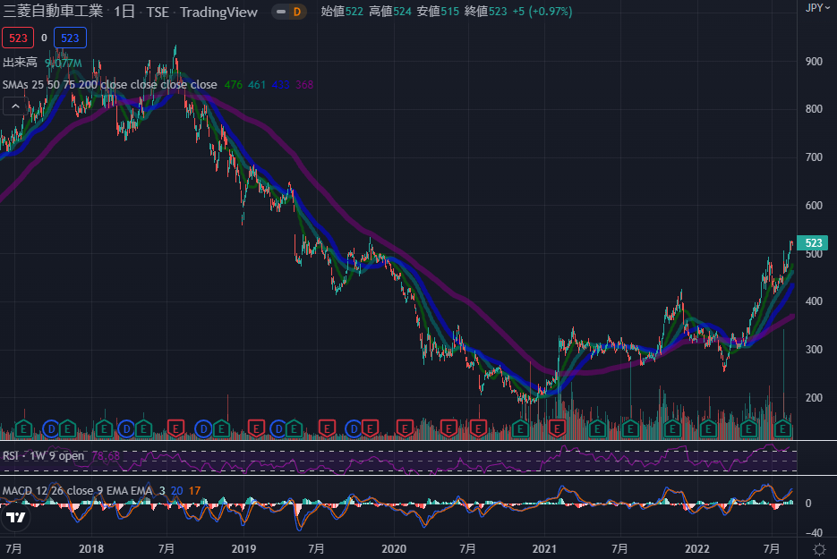This screenshot has height=559, width=837.
Task: Click the 700 price axis label
Action: [814, 157]
